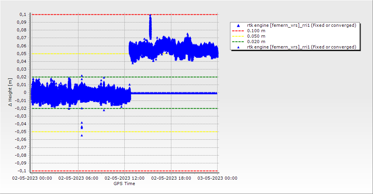Click the lowest outlier point near -0,055
This screenshot has height=194, width=373.
point(82,135)
